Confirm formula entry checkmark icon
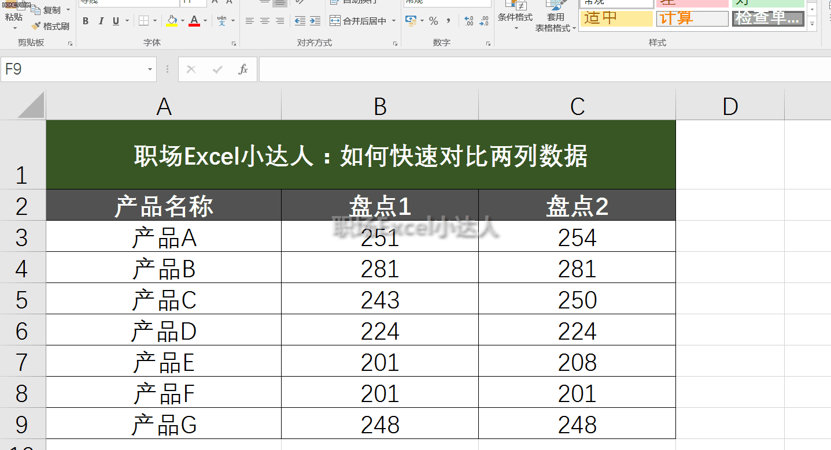Screen dimensions: 831x450 point(217,69)
